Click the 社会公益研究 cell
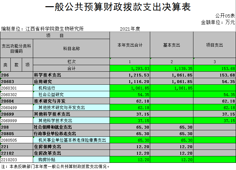 [71, 94]
